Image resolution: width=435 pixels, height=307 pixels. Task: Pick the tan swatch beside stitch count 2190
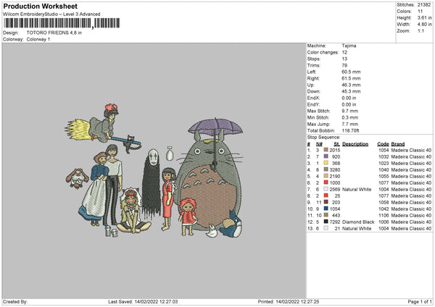click(326, 176)
